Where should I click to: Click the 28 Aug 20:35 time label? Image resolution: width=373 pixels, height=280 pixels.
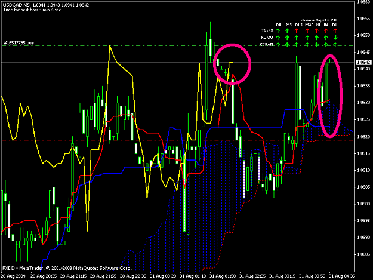pos(44,276)
